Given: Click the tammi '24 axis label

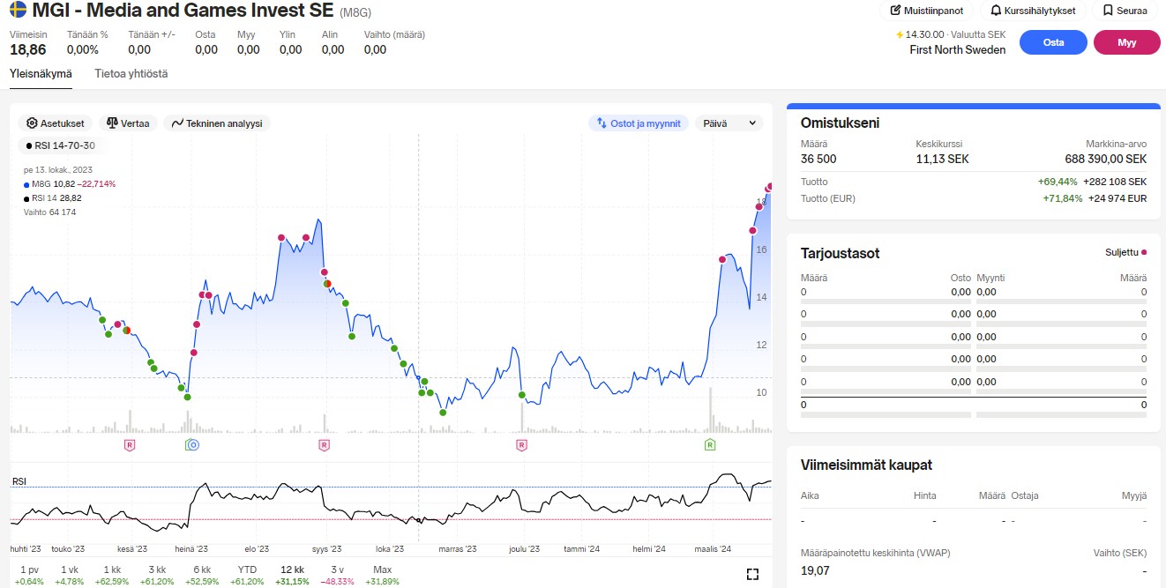Looking at the screenshot, I should coord(581,549).
